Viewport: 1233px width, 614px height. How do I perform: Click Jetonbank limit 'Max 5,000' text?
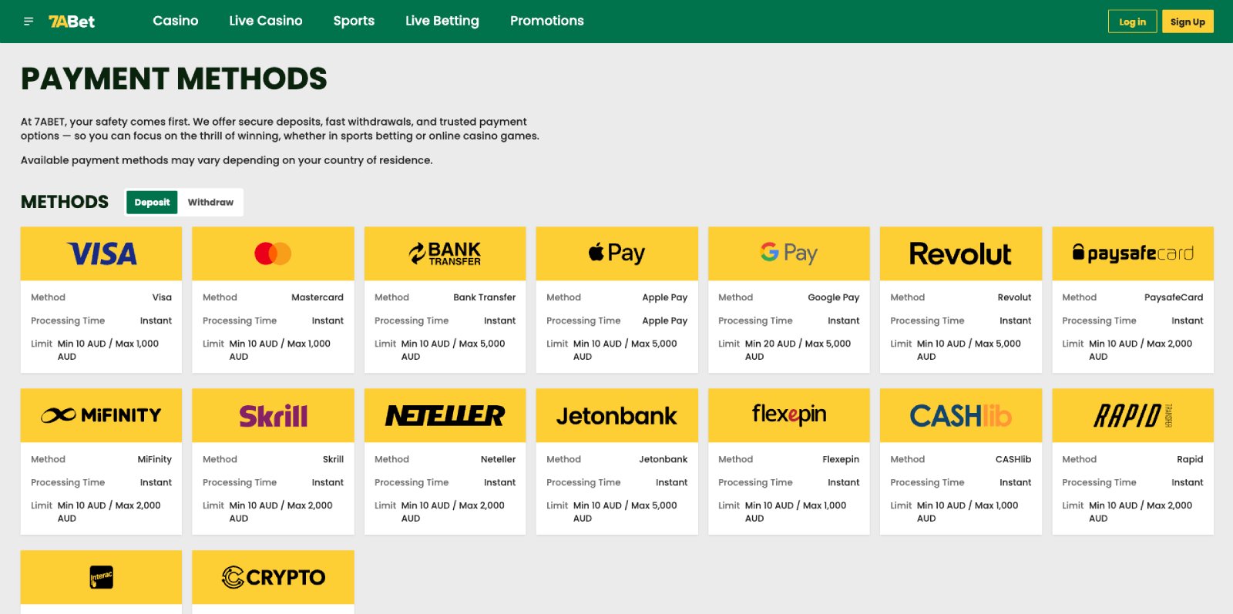point(654,505)
